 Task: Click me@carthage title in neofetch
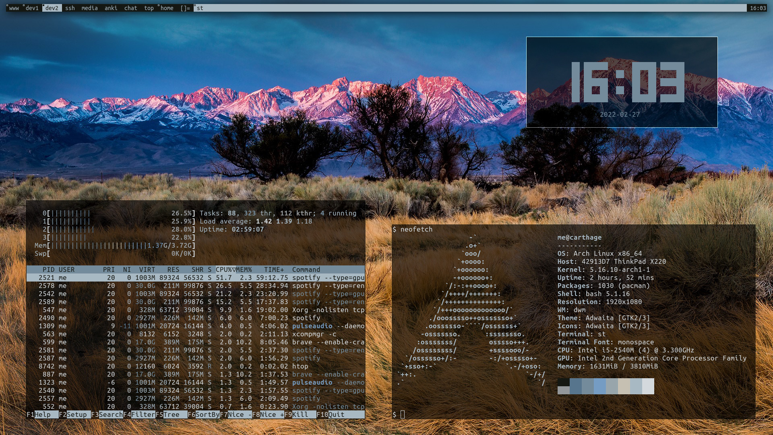(579, 237)
